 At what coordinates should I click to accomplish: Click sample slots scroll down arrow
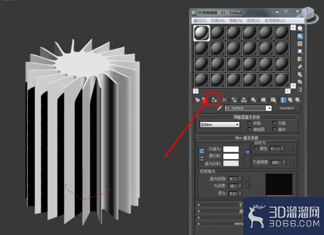point(293,85)
